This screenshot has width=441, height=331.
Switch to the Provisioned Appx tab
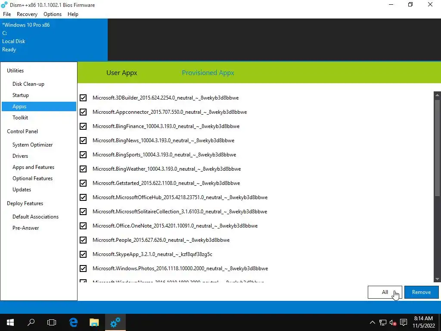[x=208, y=72]
